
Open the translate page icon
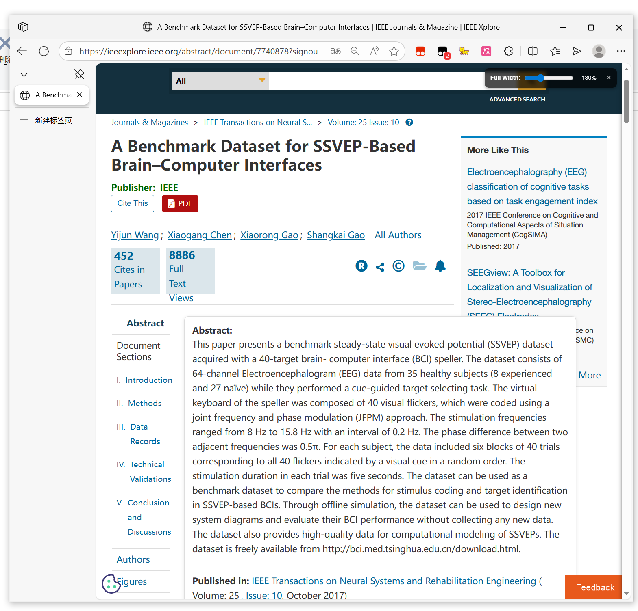click(x=335, y=51)
